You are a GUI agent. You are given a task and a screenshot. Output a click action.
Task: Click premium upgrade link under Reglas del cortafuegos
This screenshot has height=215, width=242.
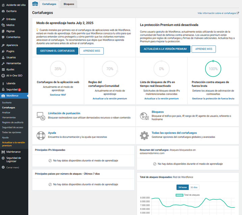coord(110,98)
